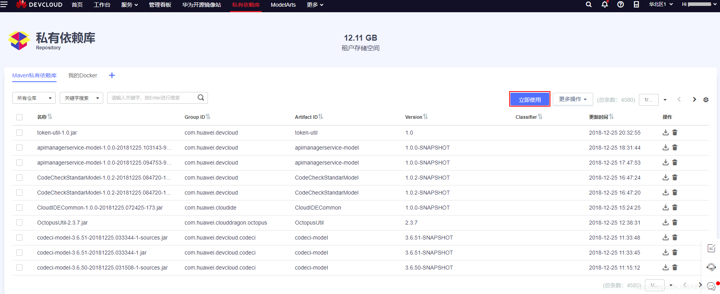
Task: Toggle the select-all checkbox in the header
Action: pos(19,117)
